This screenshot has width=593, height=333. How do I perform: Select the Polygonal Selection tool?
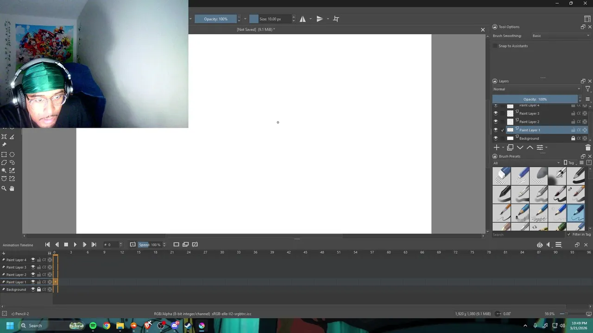tap(4, 162)
